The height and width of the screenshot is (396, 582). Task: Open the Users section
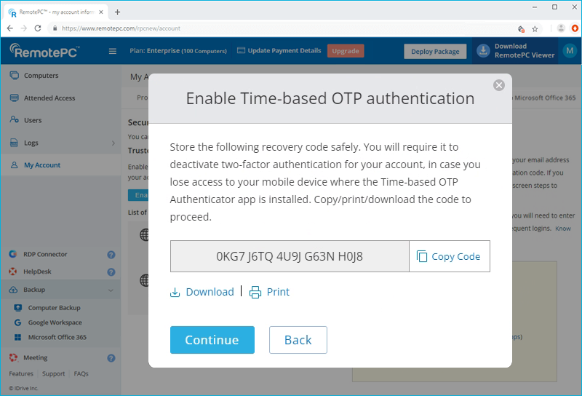tap(33, 120)
